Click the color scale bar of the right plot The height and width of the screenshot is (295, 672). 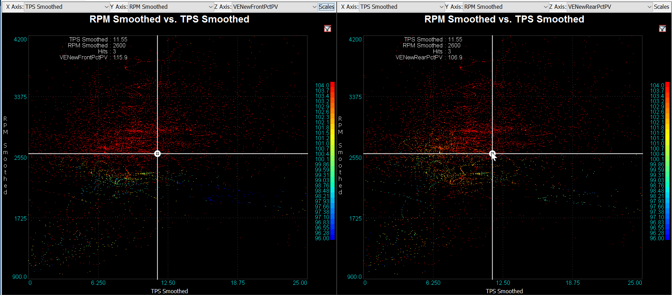pyautogui.click(x=667, y=161)
